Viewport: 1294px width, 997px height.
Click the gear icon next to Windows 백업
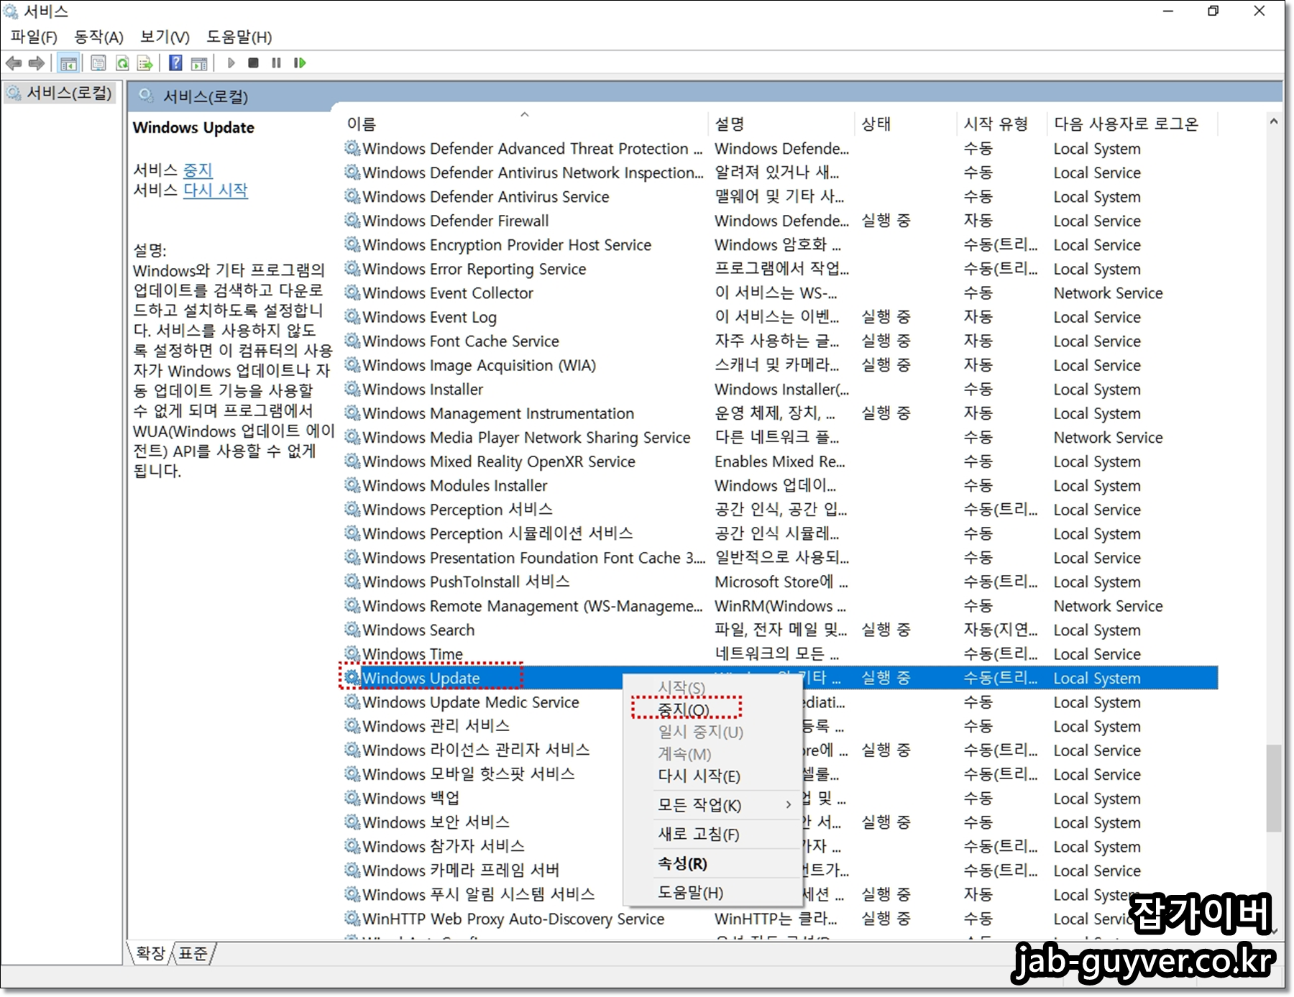pos(352,798)
